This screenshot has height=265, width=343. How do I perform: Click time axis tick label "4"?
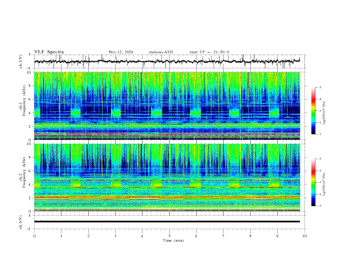(x=142, y=236)
